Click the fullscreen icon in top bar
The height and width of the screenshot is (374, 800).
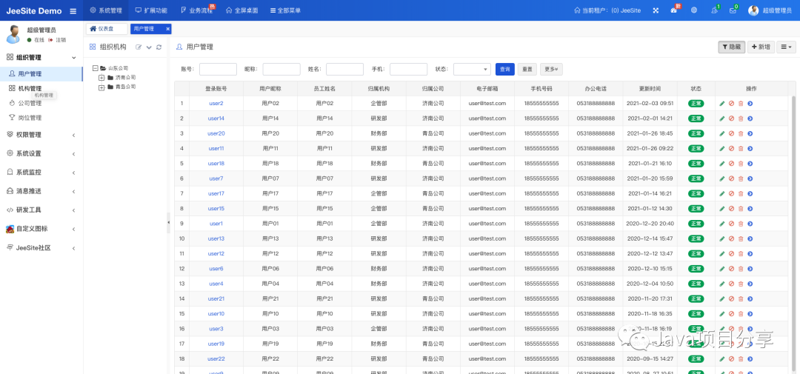click(655, 10)
